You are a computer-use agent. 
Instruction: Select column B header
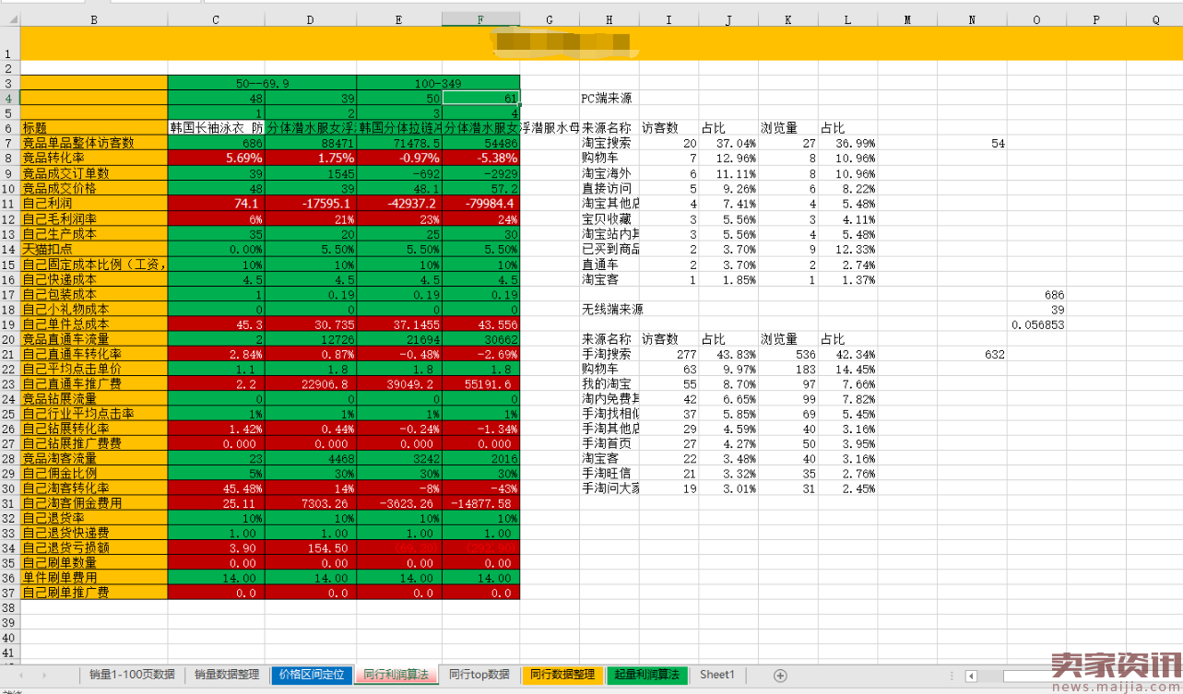[94, 19]
